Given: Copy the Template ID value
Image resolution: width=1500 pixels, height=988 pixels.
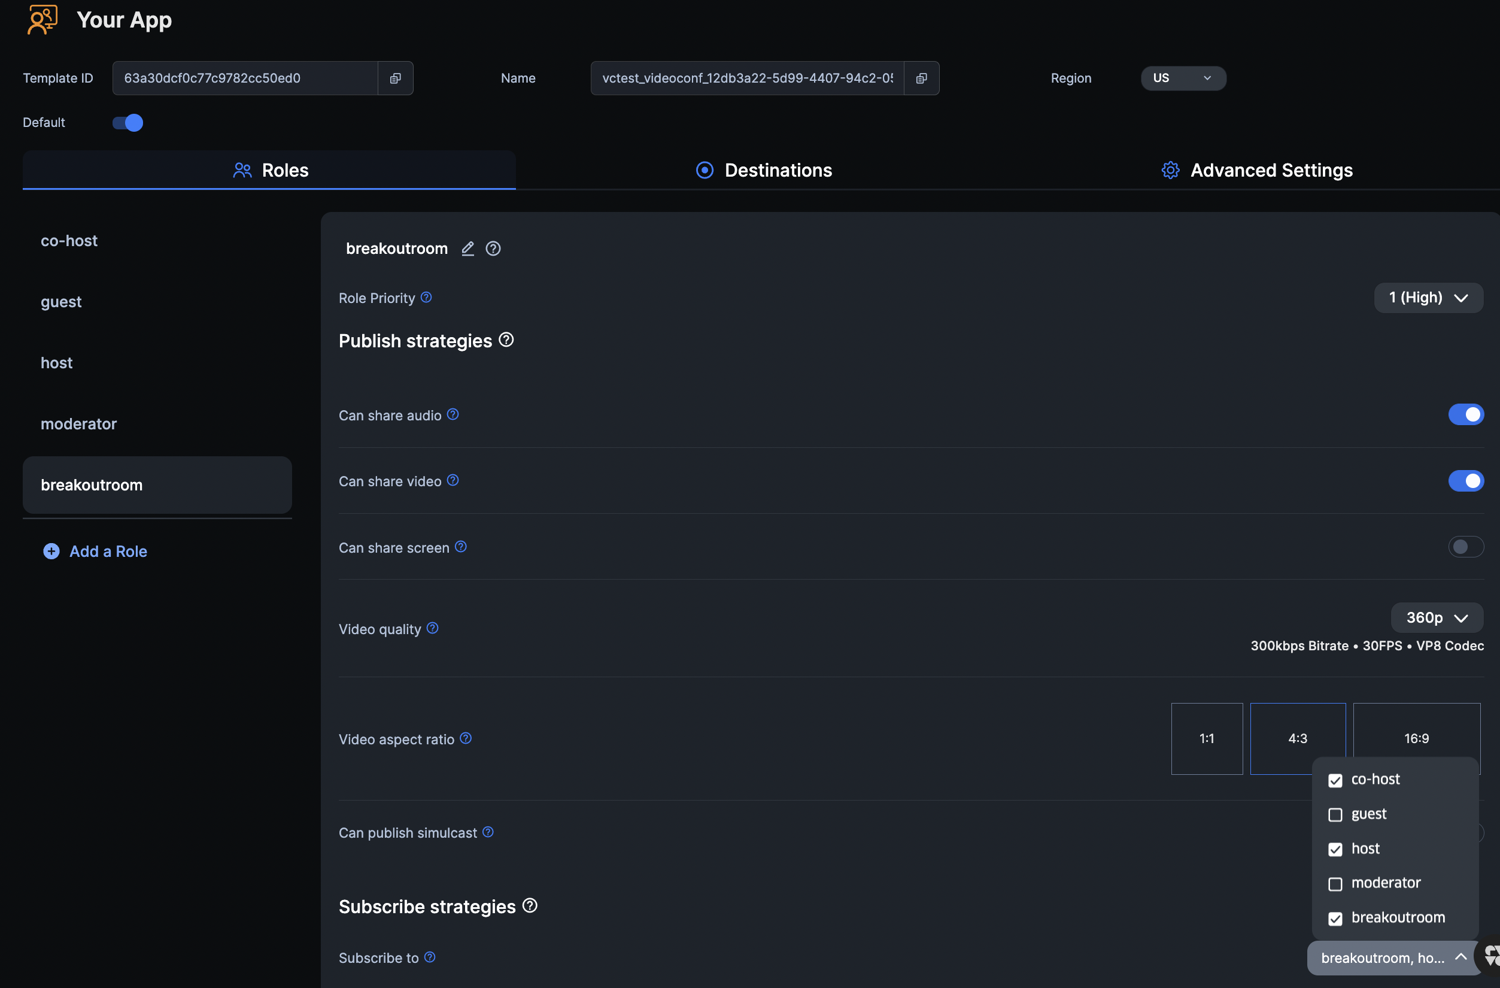Looking at the screenshot, I should (x=395, y=78).
